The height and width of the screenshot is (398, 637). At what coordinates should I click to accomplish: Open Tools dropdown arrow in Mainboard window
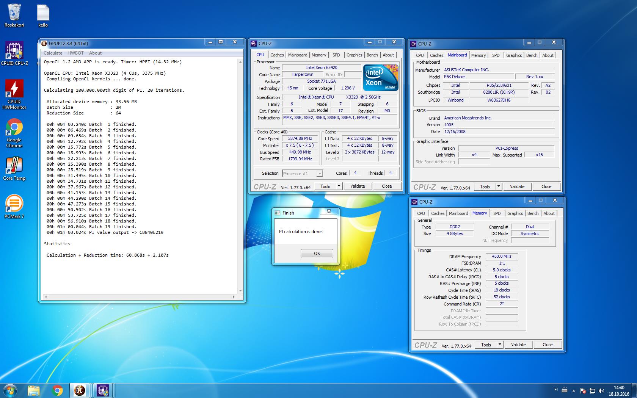click(499, 186)
